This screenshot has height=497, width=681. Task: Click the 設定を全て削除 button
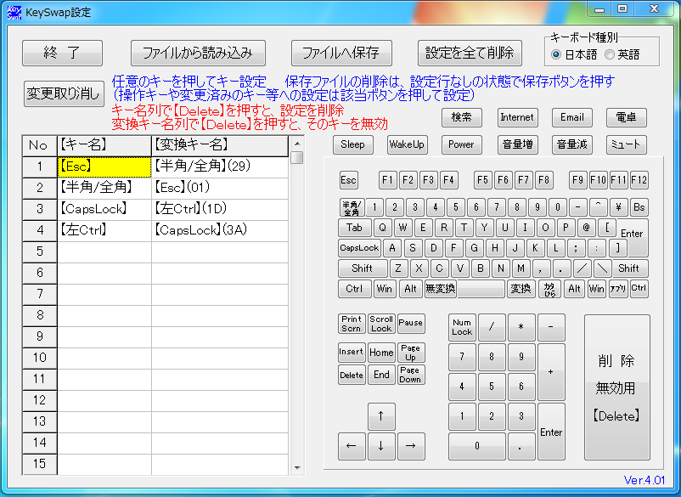tap(470, 53)
